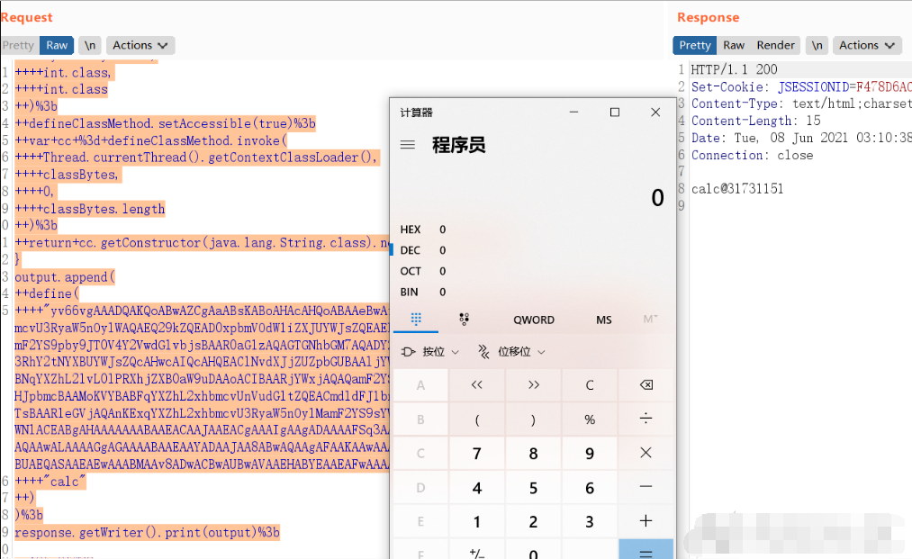Click the Connection: close header line

pos(752,156)
